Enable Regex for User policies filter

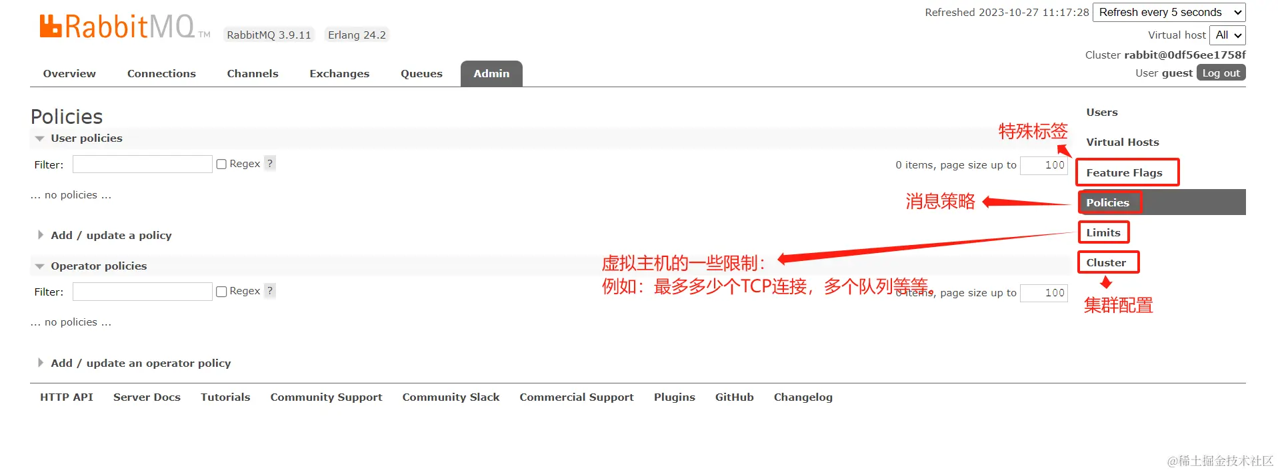[221, 164]
